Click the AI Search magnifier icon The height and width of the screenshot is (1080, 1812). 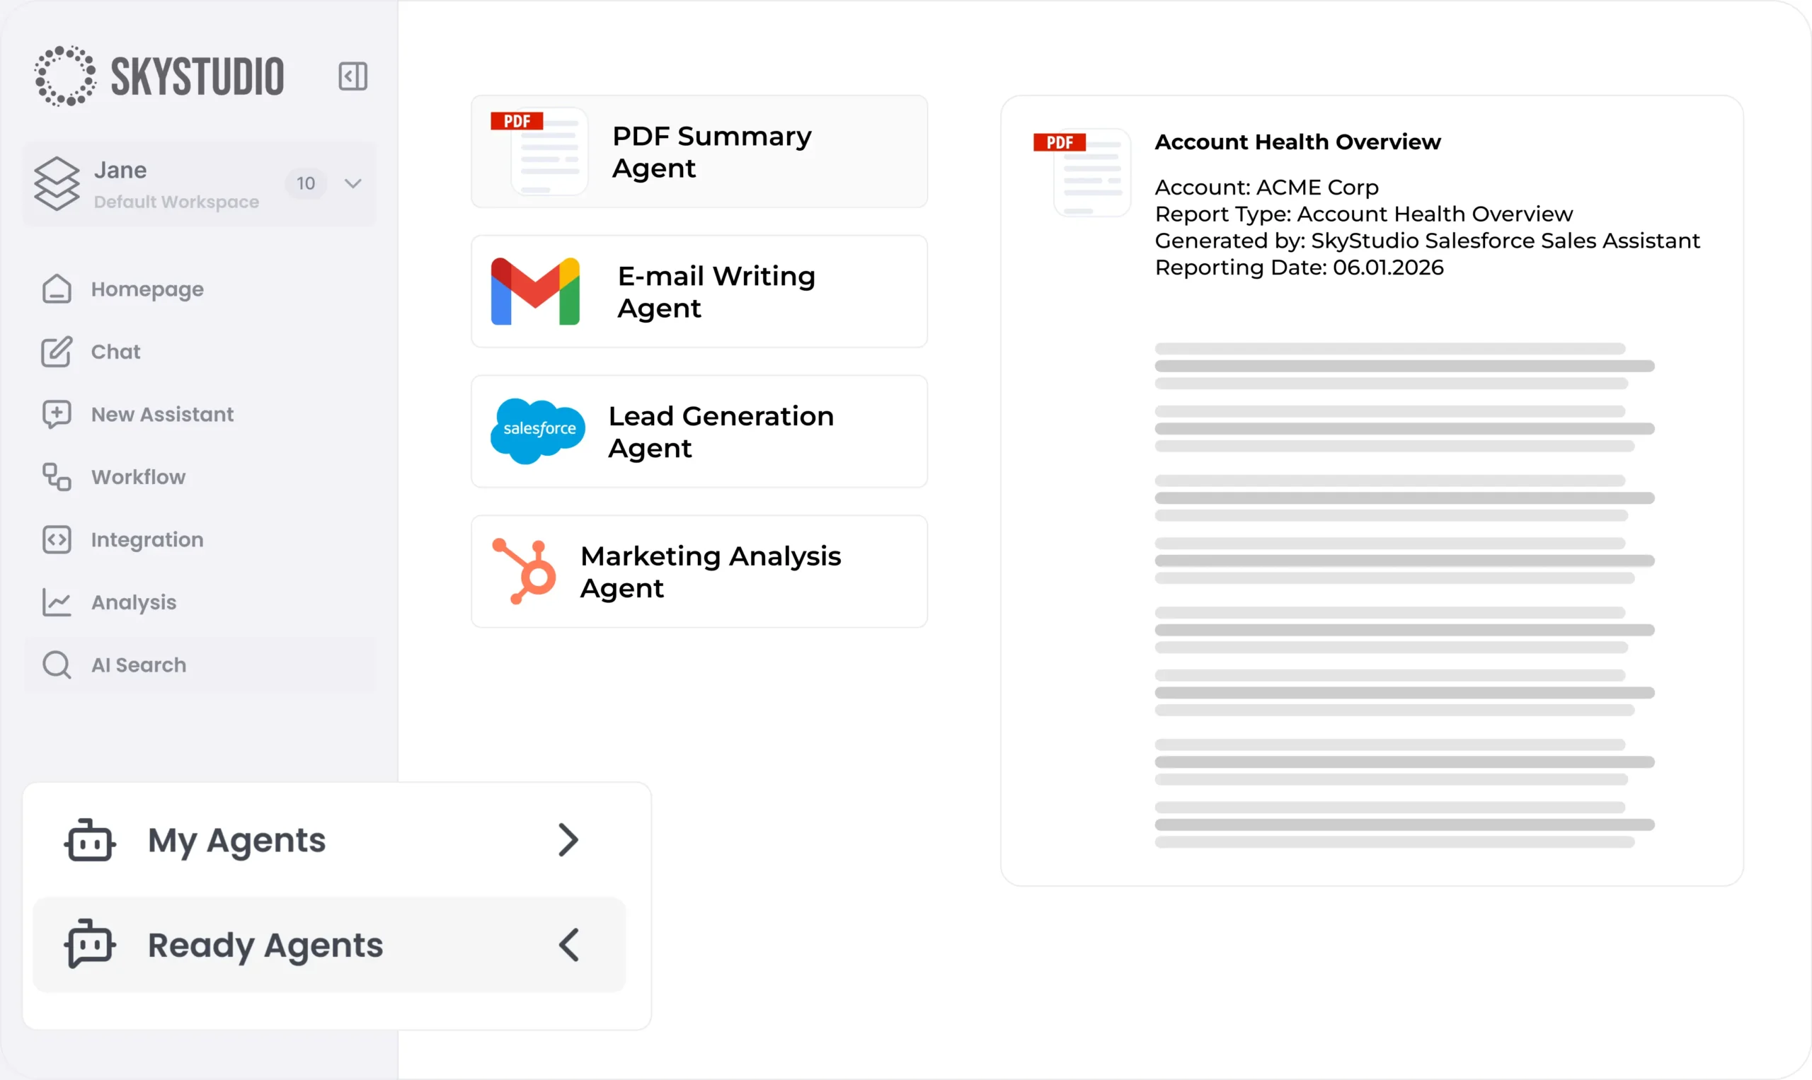pyautogui.click(x=56, y=665)
